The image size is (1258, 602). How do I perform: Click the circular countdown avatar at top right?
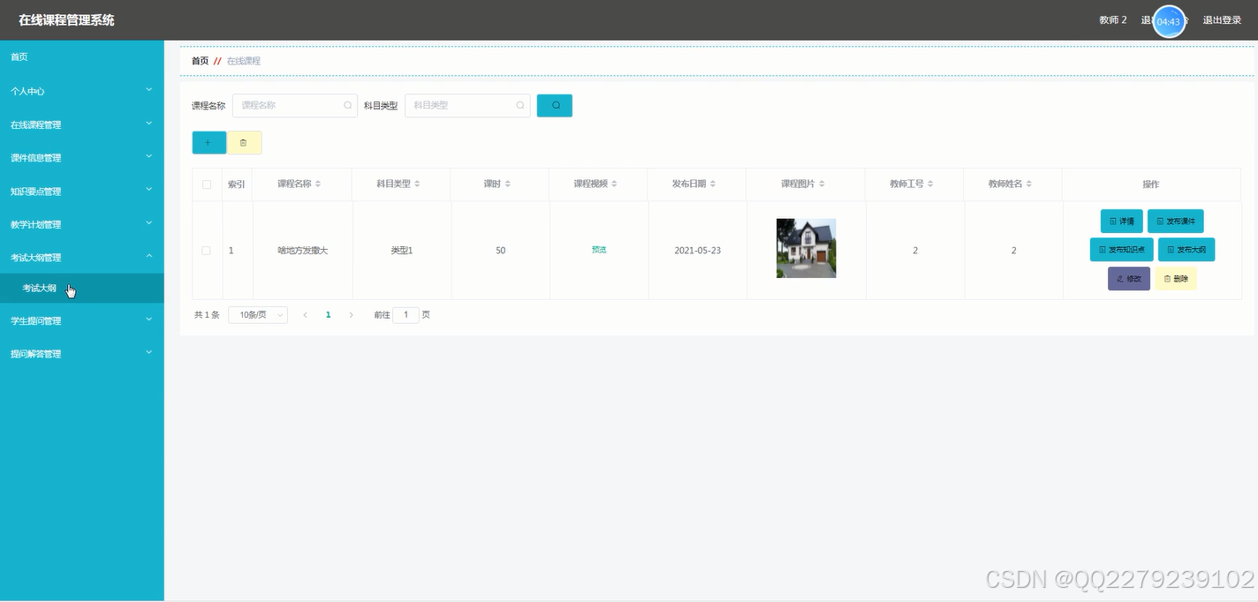[1168, 21]
